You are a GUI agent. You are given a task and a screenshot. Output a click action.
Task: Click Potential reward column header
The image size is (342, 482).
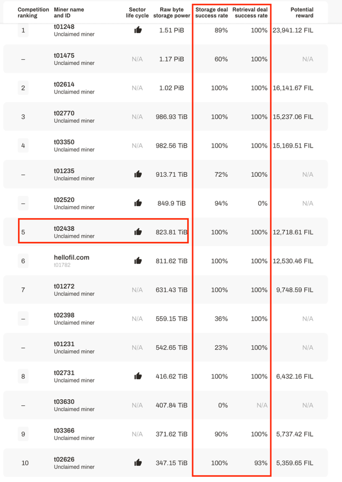click(302, 13)
